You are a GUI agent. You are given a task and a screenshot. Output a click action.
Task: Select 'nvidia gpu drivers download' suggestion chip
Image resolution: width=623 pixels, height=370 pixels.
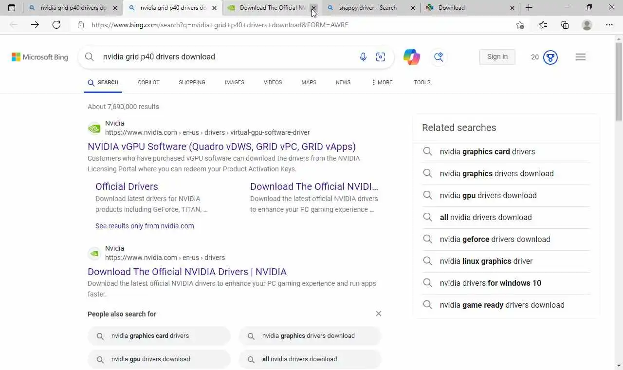159,359
